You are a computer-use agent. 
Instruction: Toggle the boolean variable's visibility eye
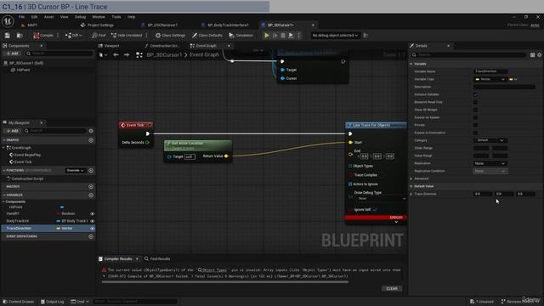[92, 213]
